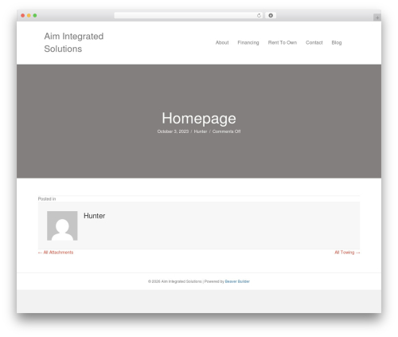Click the green maximize window button
Image resolution: width=398 pixels, height=337 pixels.
click(35, 15)
